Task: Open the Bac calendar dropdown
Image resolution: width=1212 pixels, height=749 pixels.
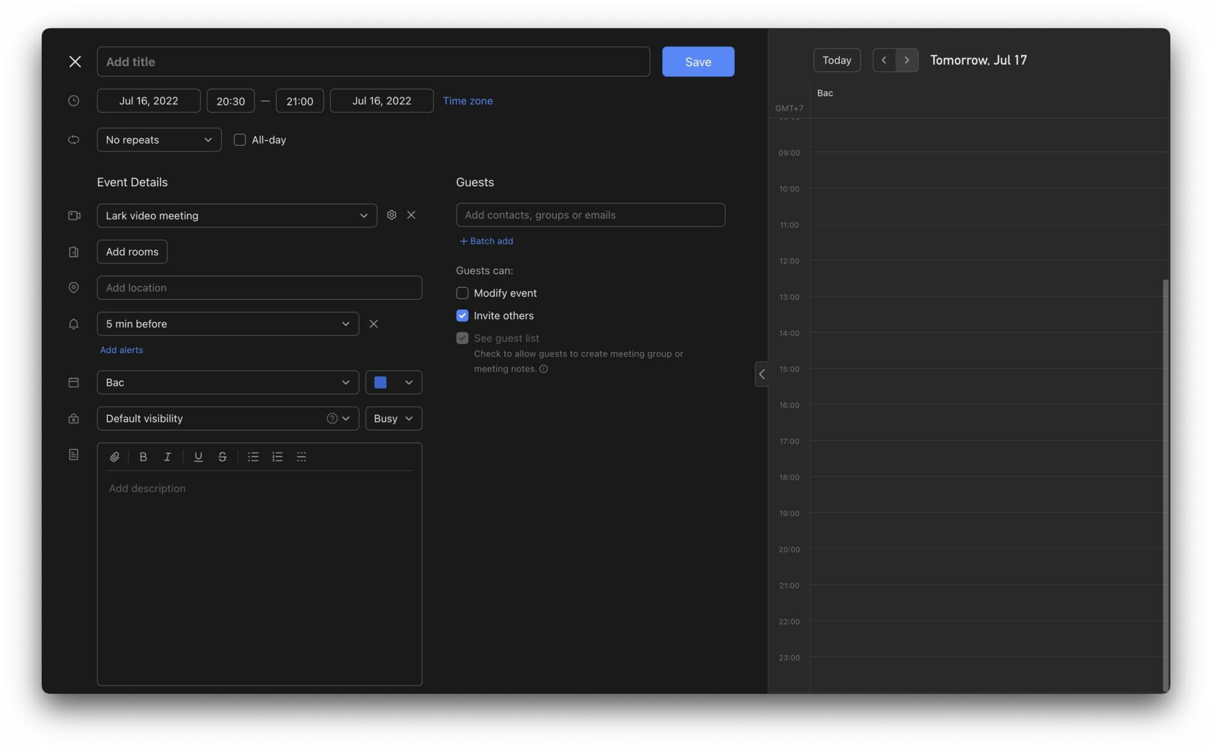Action: click(228, 383)
